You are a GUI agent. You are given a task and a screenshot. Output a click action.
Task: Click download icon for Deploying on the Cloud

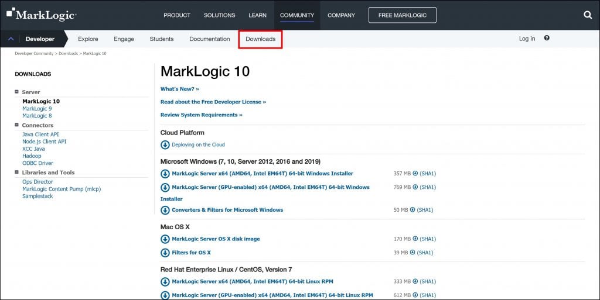165,145
